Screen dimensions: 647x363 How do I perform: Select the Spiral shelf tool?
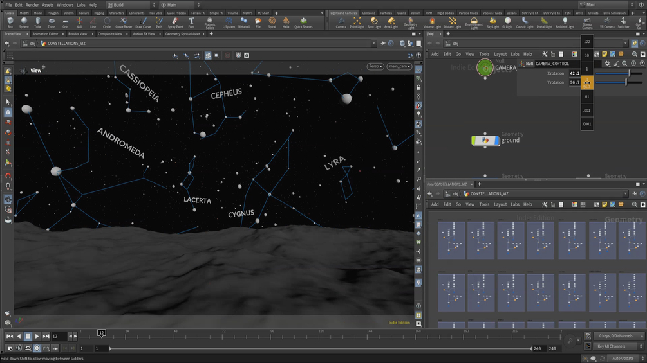(x=272, y=22)
